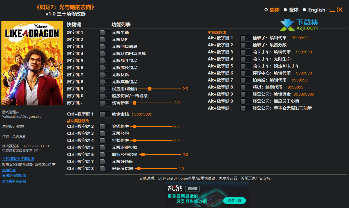Enable 棒球中心 编辑代币 toggle

246,73
